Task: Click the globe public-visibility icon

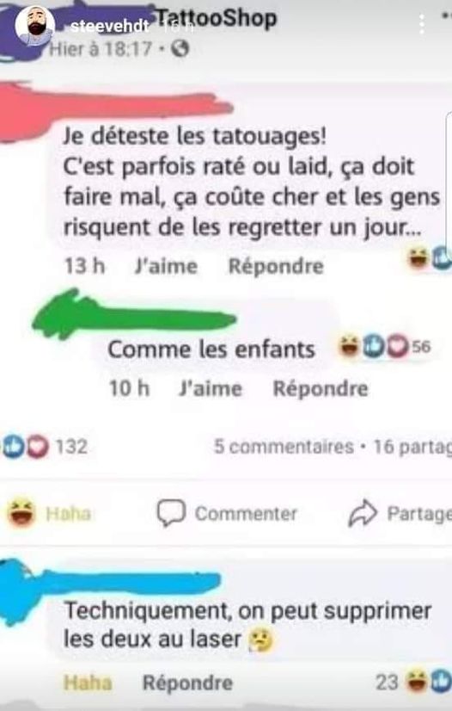Action: [180, 48]
